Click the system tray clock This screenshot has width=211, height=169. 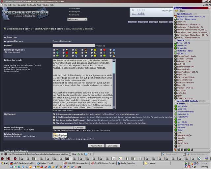click(204, 164)
